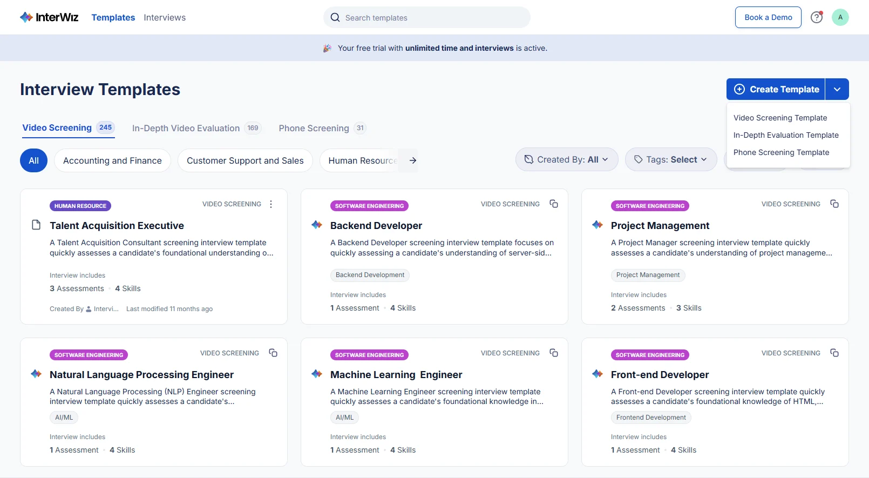Go to the Templates nav tab
Viewport: 869px width, 478px height.
coord(113,17)
